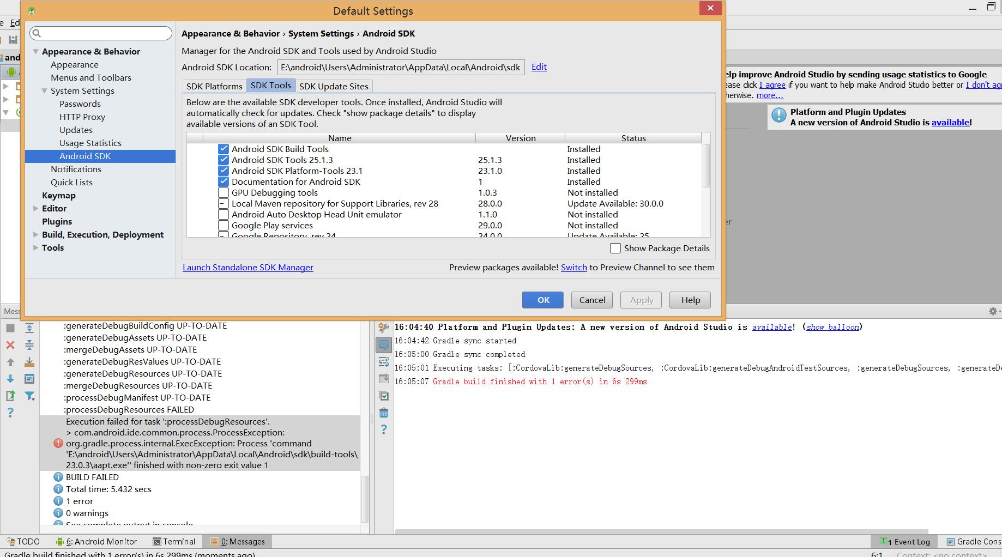Open TODO tool window tab
Screen dimensions: 1002x557
(23, 541)
